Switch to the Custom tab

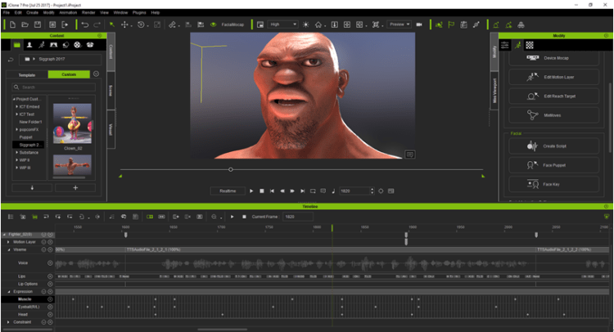pos(69,74)
